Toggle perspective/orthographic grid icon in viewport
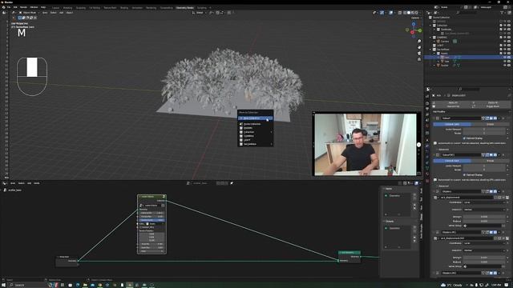 coord(419,59)
